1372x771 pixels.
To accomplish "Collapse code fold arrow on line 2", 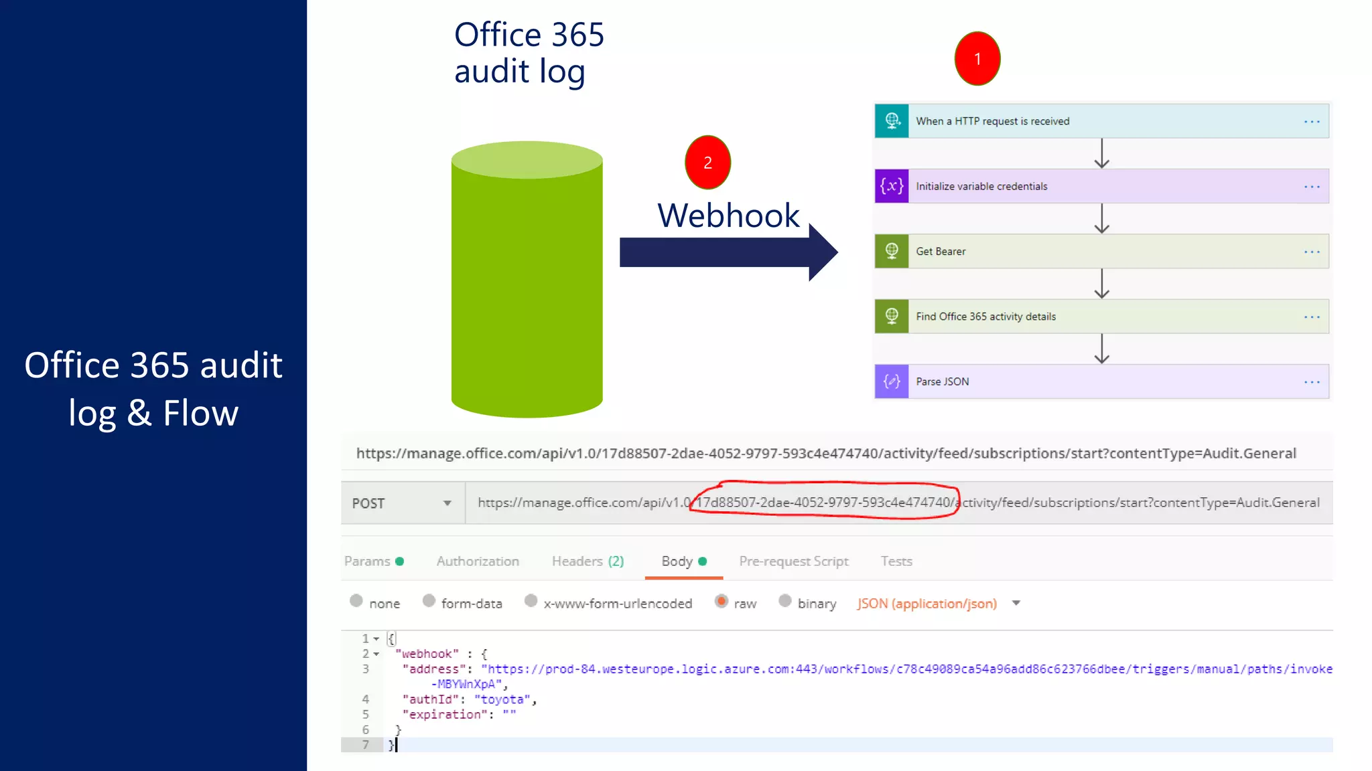I will (376, 655).
